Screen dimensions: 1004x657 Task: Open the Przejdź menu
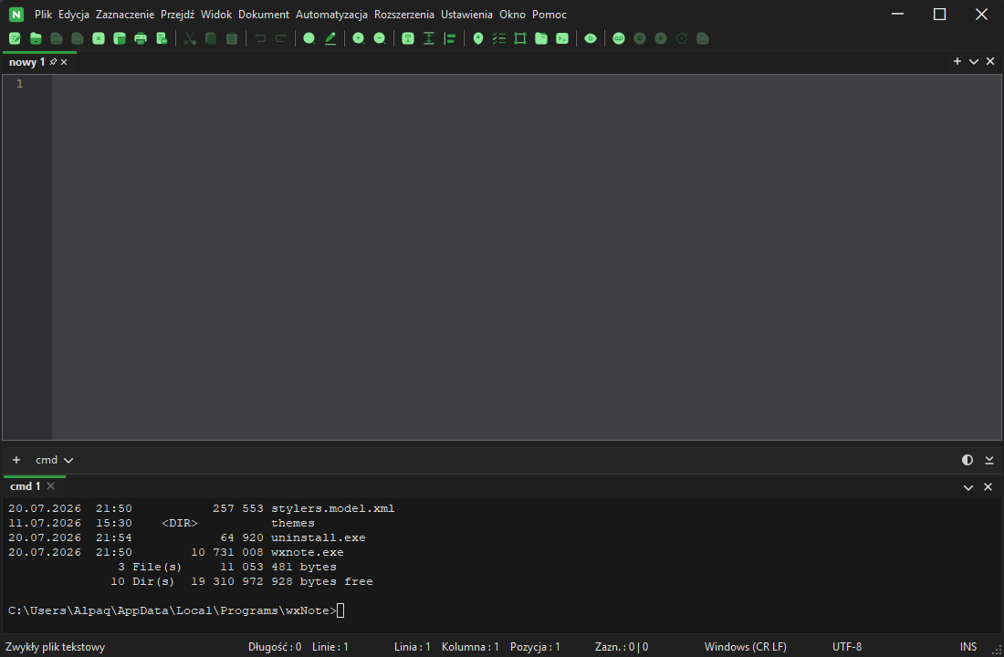tap(177, 14)
